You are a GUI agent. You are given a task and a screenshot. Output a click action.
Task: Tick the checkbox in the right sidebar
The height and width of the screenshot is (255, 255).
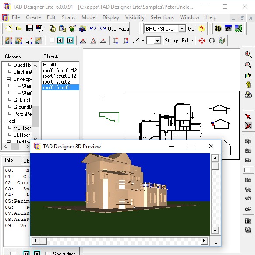tap(247, 170)
